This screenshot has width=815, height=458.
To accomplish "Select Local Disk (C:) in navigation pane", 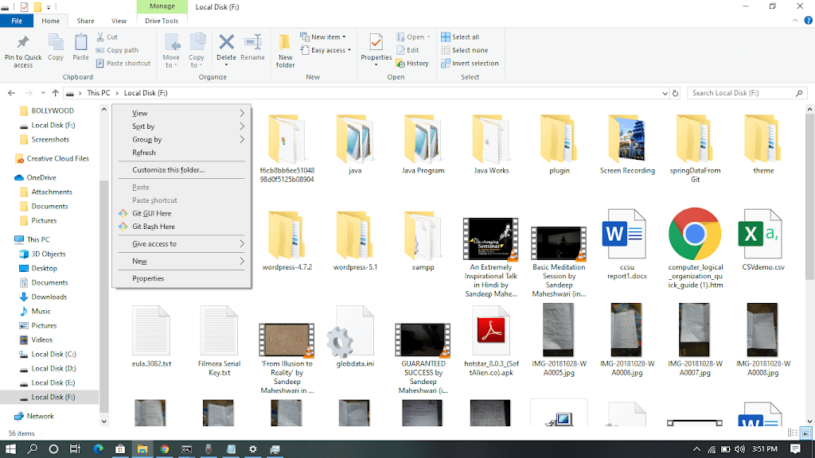I will [53, 354].
